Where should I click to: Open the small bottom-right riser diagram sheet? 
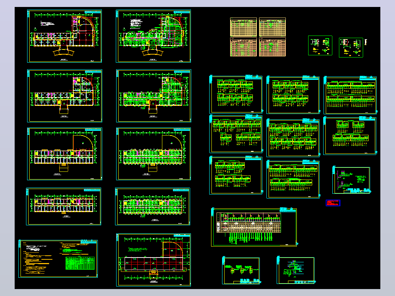(296, 270)
